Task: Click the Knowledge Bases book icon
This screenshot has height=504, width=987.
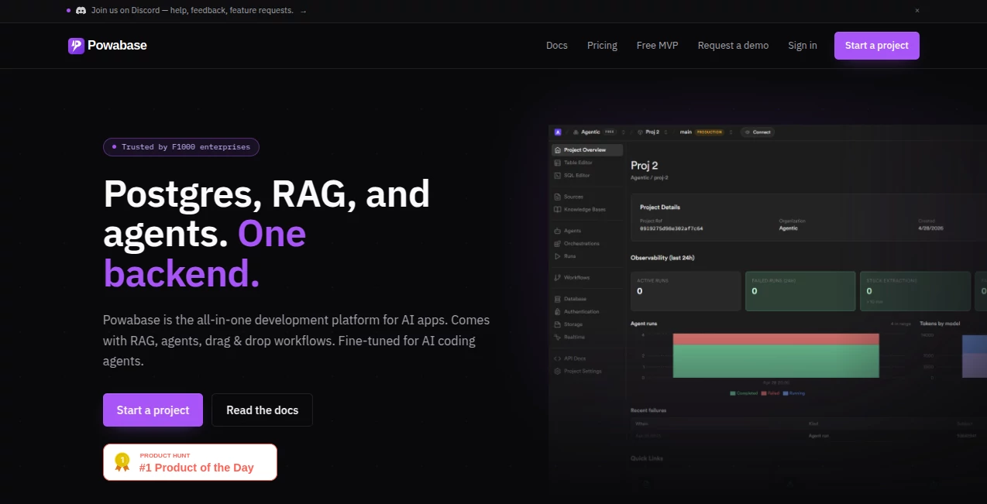Action: pos(558,210)
